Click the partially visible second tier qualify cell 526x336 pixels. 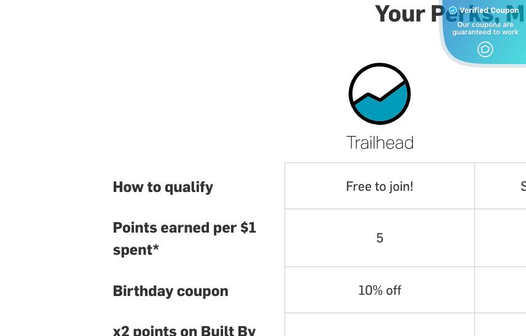[501, 186]
